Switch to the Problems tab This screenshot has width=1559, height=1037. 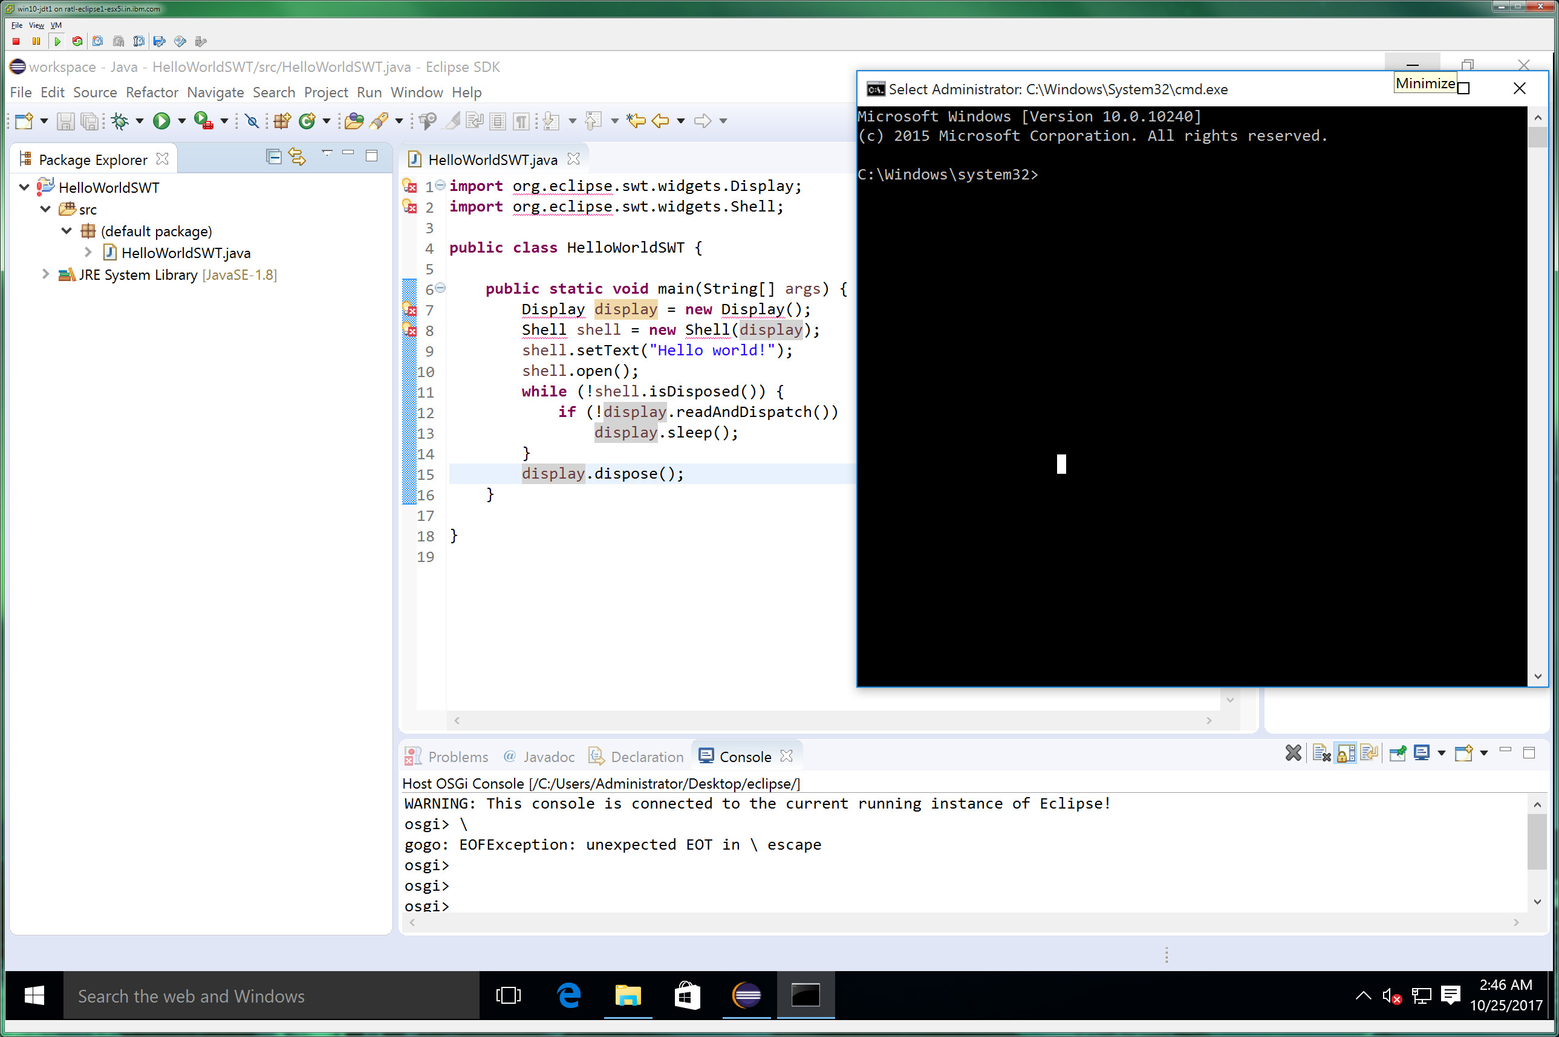[447, 757]
